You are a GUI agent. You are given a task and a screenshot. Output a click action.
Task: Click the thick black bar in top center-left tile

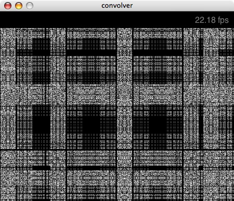pos(91,52)
